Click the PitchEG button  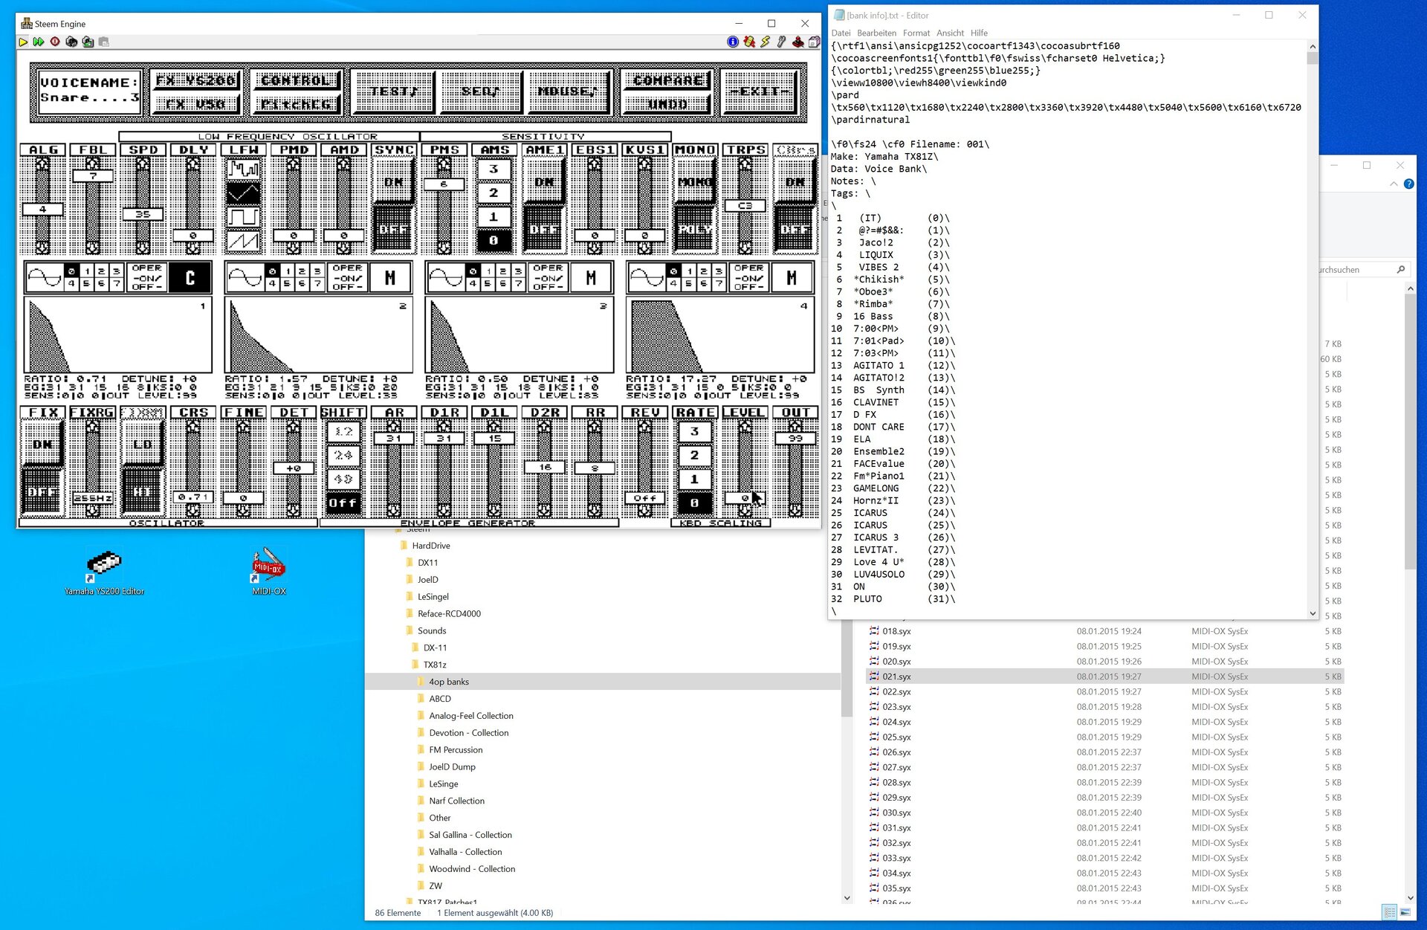(296, 104)
